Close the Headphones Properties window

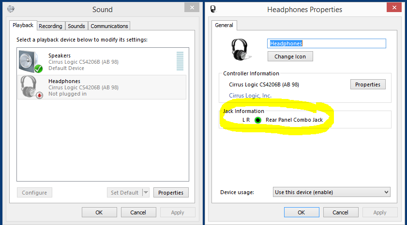click(394, 8)
